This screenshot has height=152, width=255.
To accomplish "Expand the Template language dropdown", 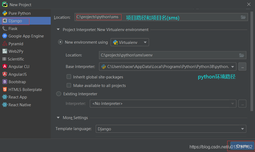I will click(171, 129).
